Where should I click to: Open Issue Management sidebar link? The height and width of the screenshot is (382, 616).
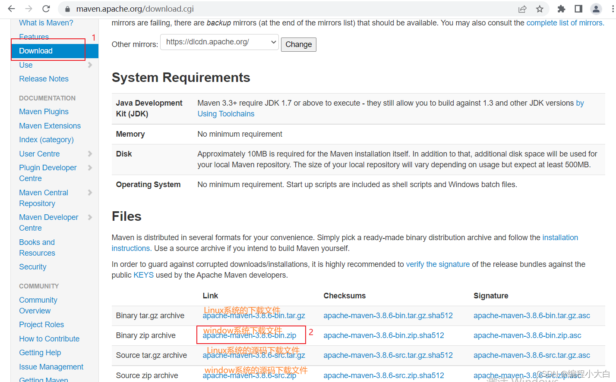pos(51,367)
